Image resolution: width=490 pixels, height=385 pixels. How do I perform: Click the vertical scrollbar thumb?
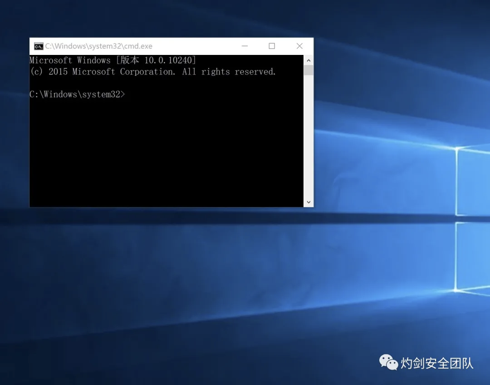coord(309,70)
